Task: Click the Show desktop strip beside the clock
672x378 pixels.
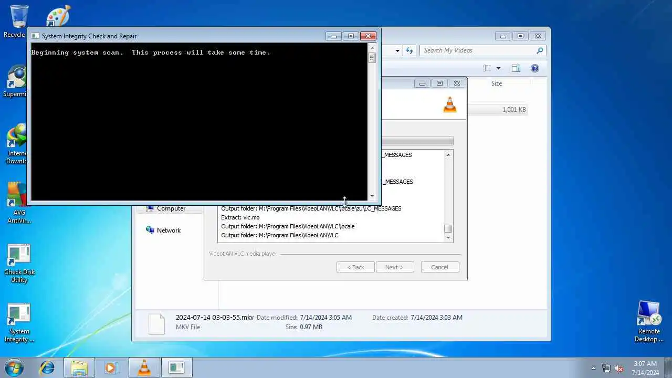Action: 668,367
